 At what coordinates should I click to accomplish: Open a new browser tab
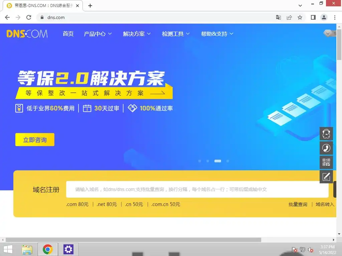click(x=90, y=6)
